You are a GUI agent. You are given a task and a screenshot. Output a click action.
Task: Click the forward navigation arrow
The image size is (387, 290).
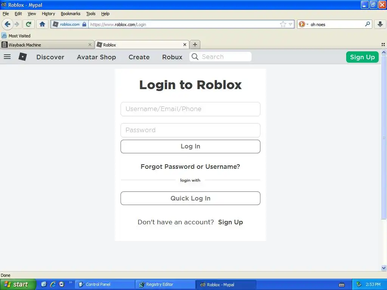17,24
